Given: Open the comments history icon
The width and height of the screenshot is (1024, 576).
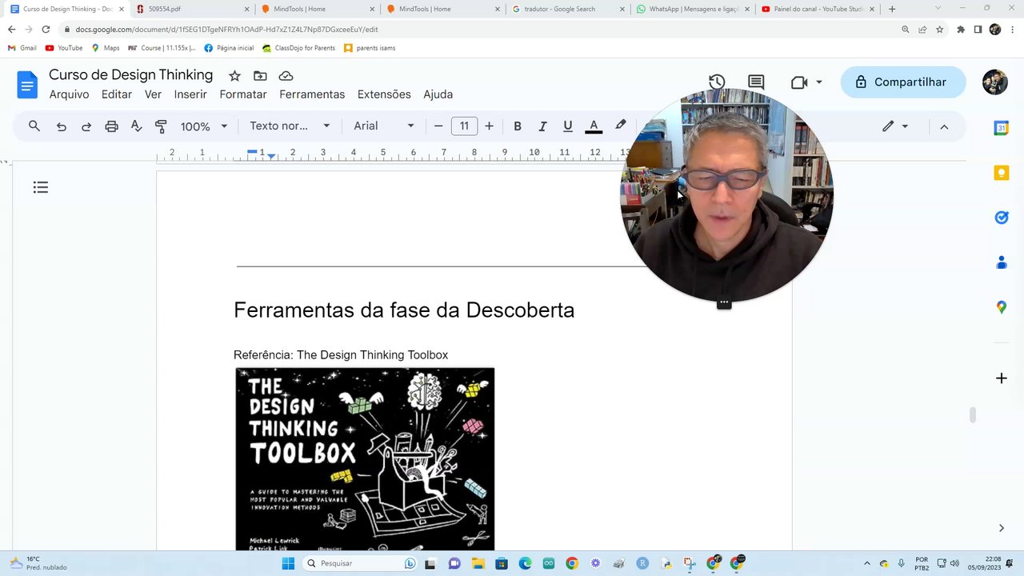Looking at the screenshot, I should [756, 82].
